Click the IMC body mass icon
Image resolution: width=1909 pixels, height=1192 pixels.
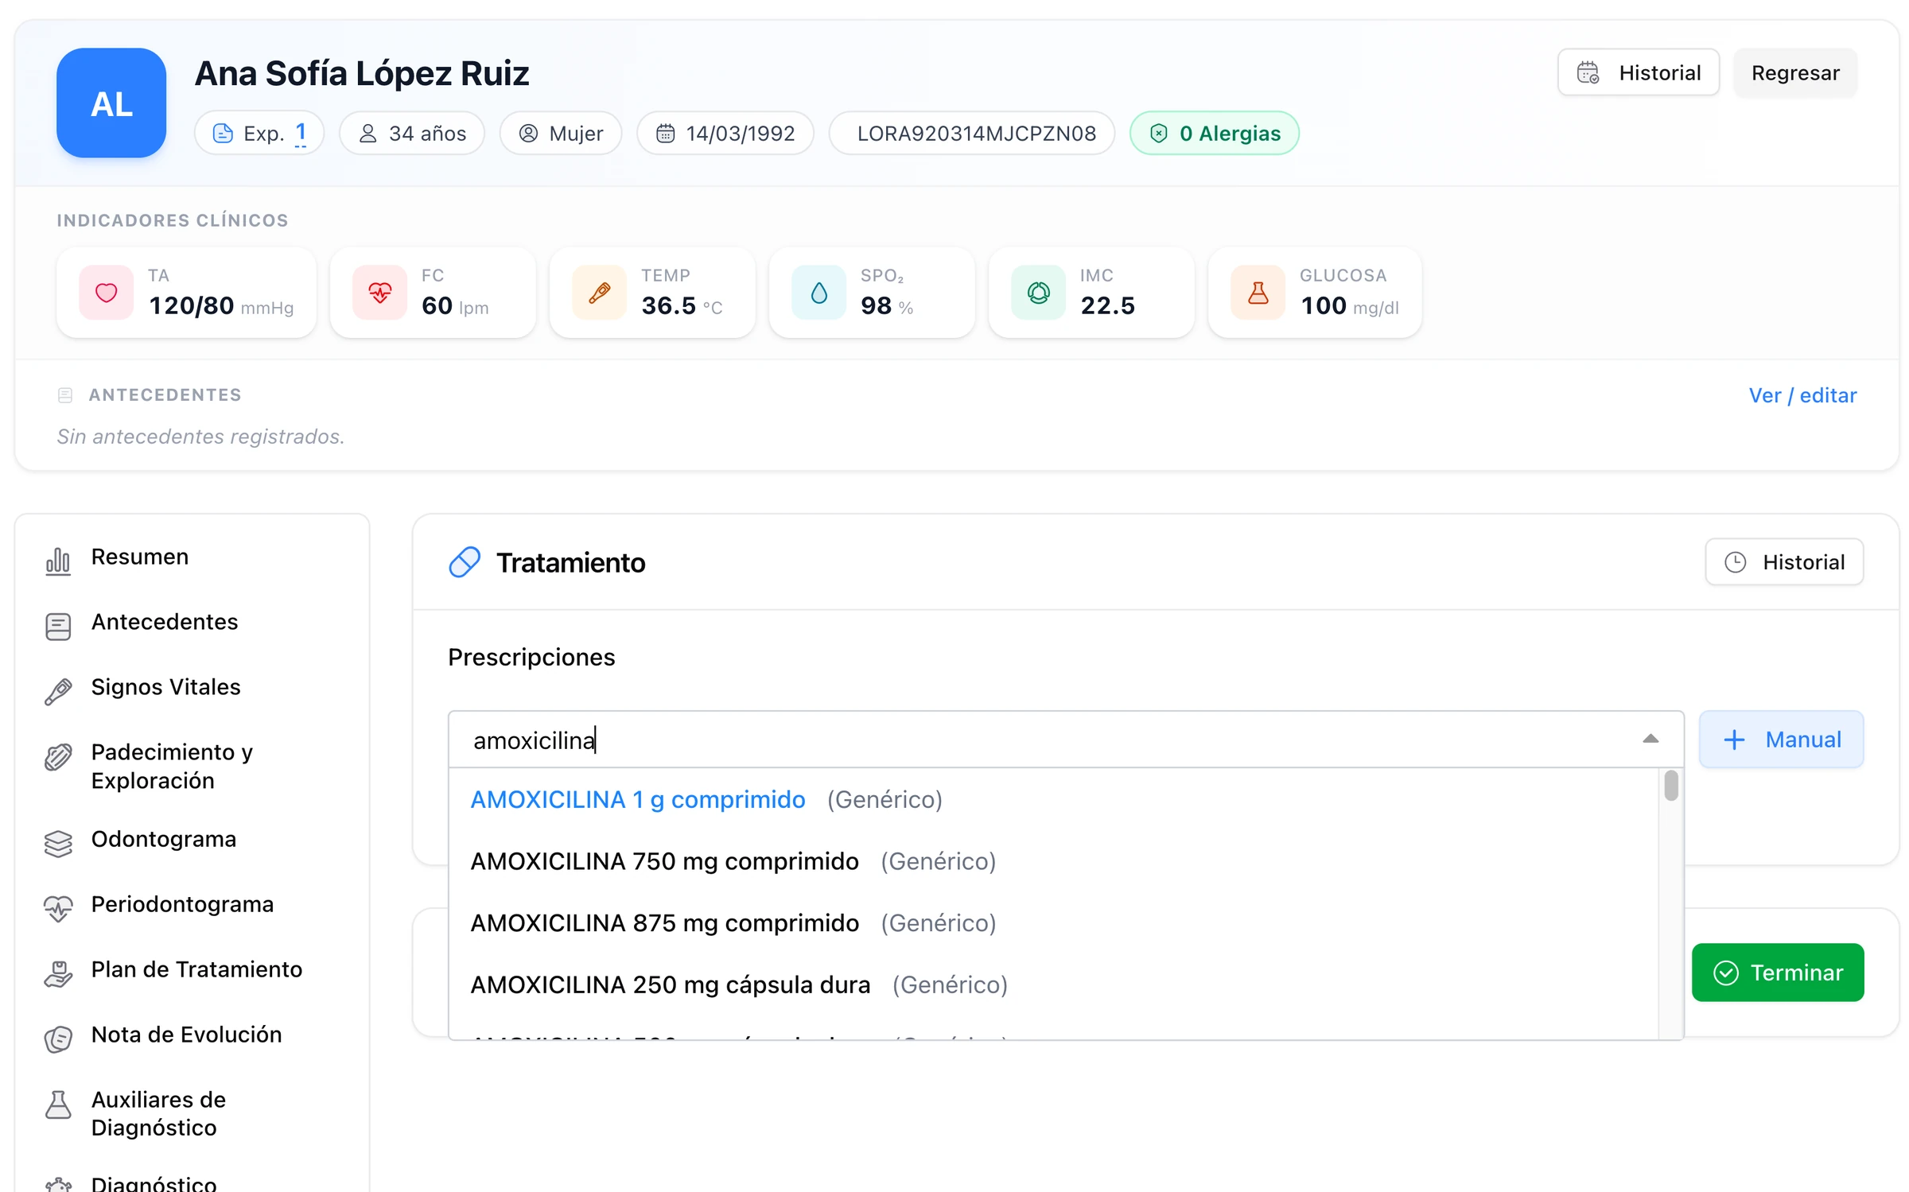1038,293
